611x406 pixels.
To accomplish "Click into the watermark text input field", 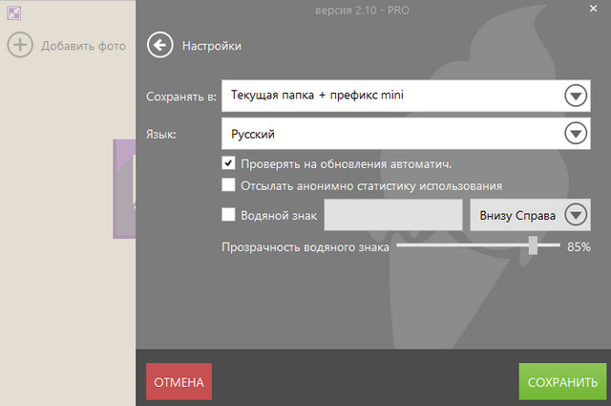I will 393,215.
